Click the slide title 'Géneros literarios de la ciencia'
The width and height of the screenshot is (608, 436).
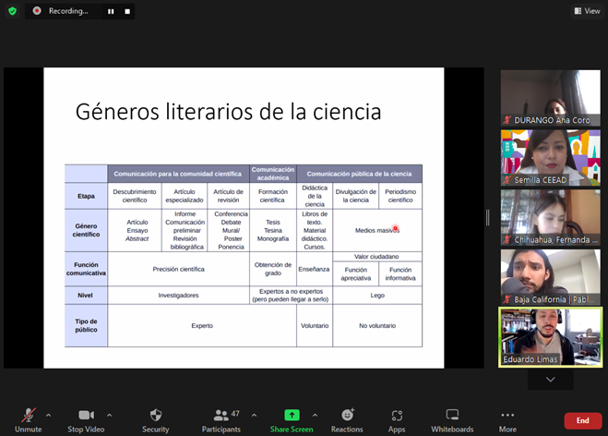228,112
